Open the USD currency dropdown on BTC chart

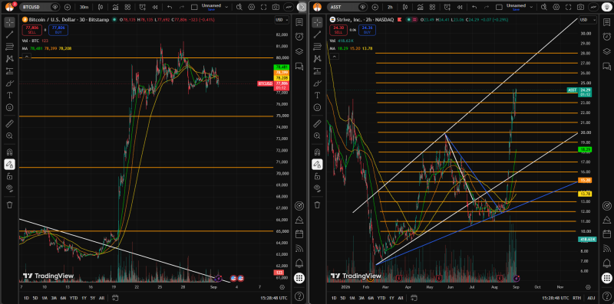point(282,20)
